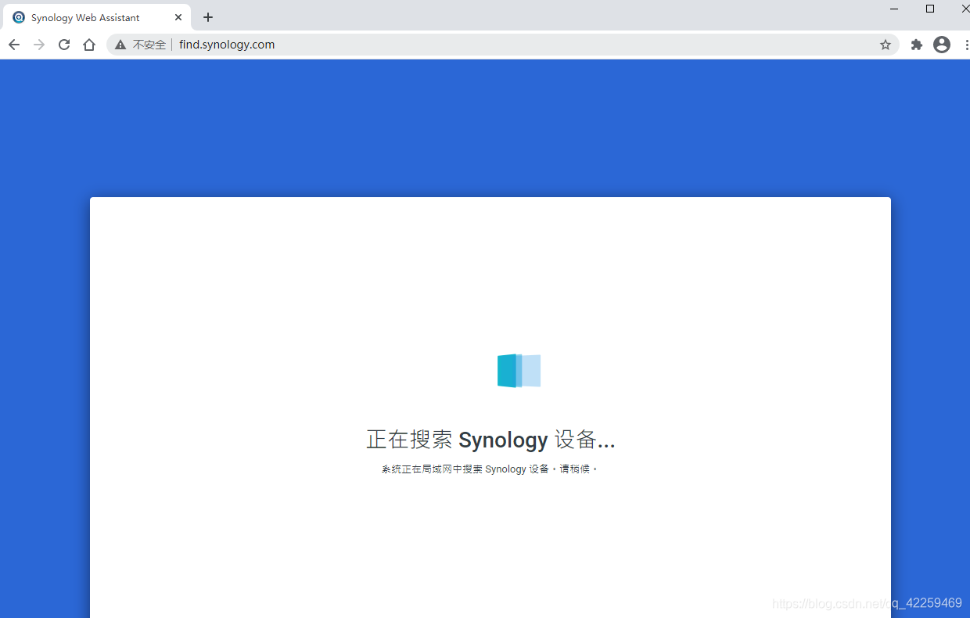The image size is (970, 618).
Task: Close the Synology Web Assistant tab
Action: click(178, 17)
